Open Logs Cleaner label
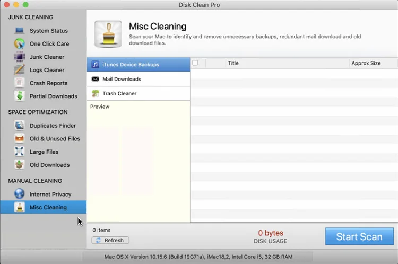The height and width of the screenshot is (264, 398). tap(47, 70)
